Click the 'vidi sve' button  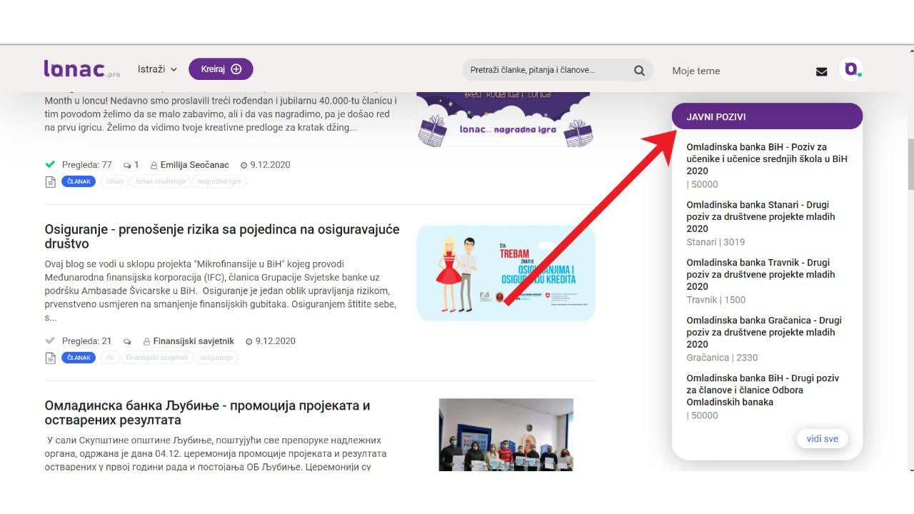(x=822, y=438)
